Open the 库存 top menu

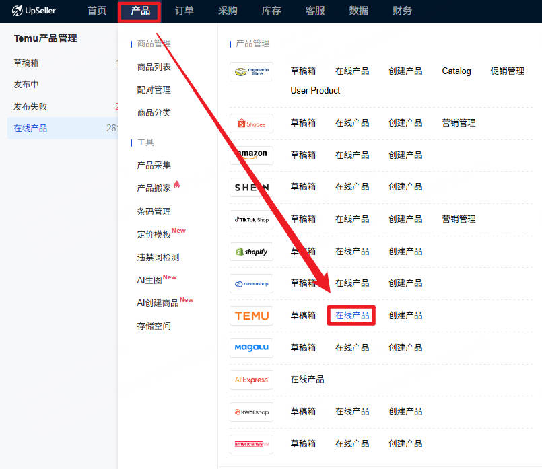(271, 11)
